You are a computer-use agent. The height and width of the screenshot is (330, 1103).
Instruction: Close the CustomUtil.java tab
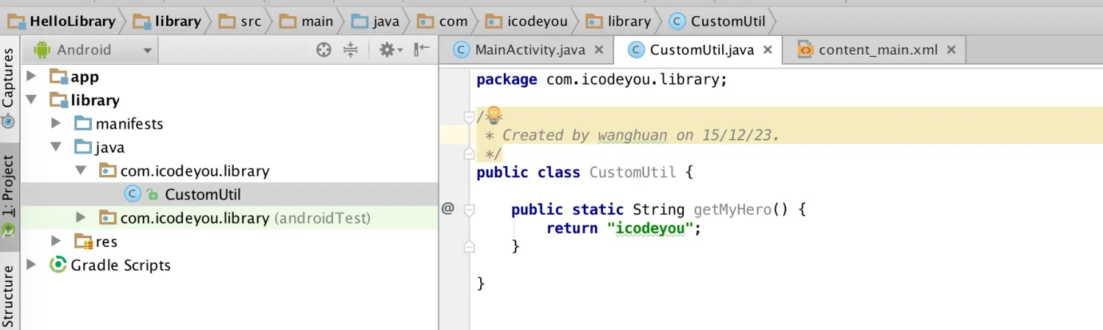tap(768, 50)
